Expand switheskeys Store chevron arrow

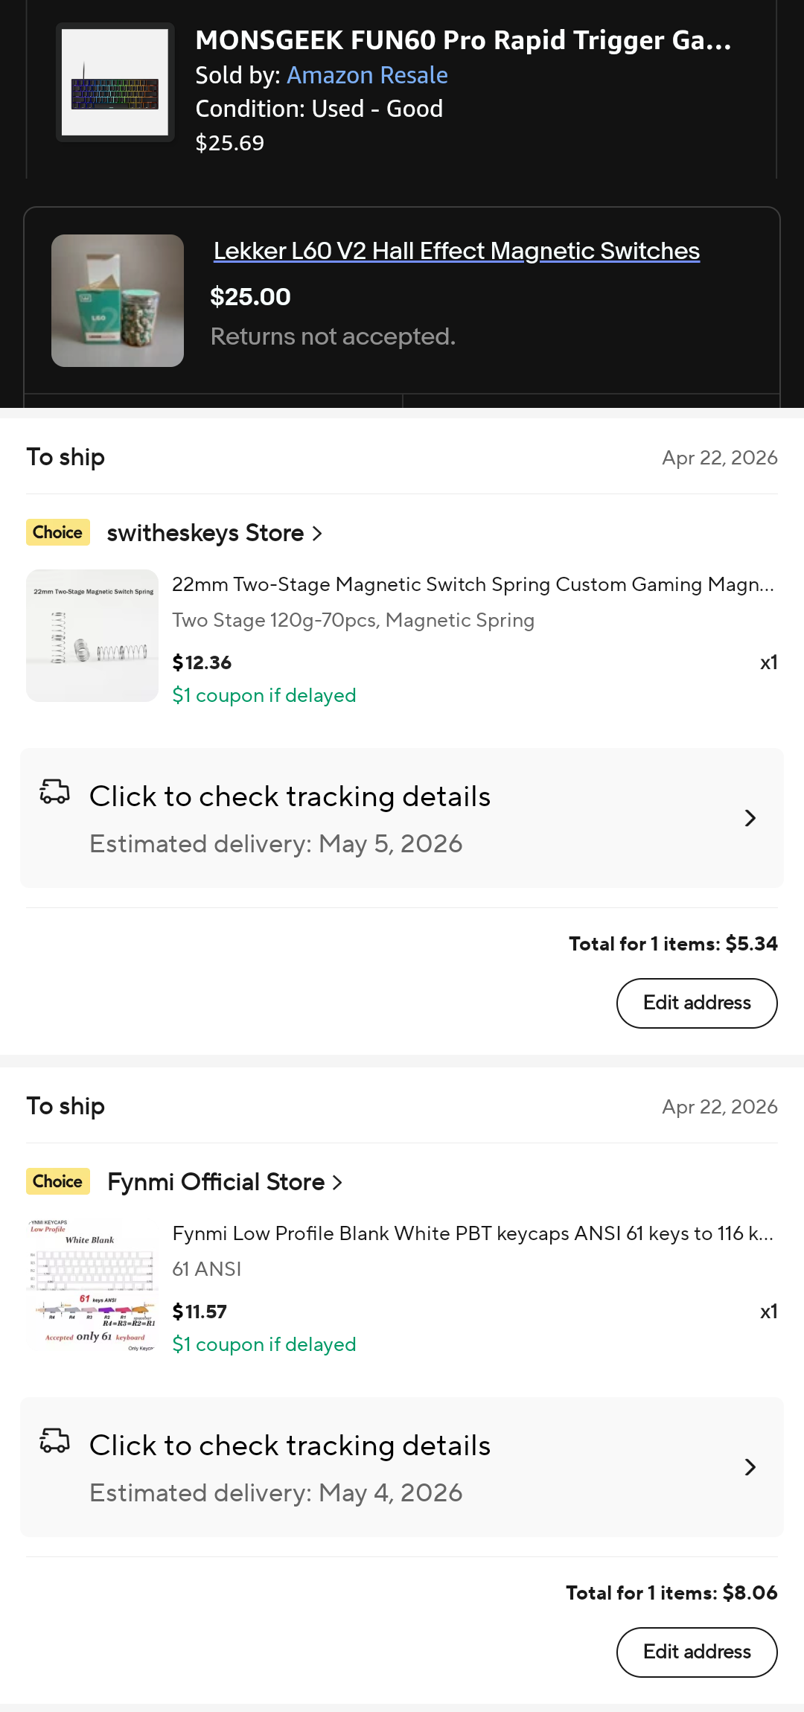tap(318, 534)
